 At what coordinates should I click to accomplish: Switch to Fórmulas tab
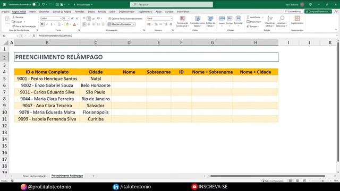coord(79,12)
